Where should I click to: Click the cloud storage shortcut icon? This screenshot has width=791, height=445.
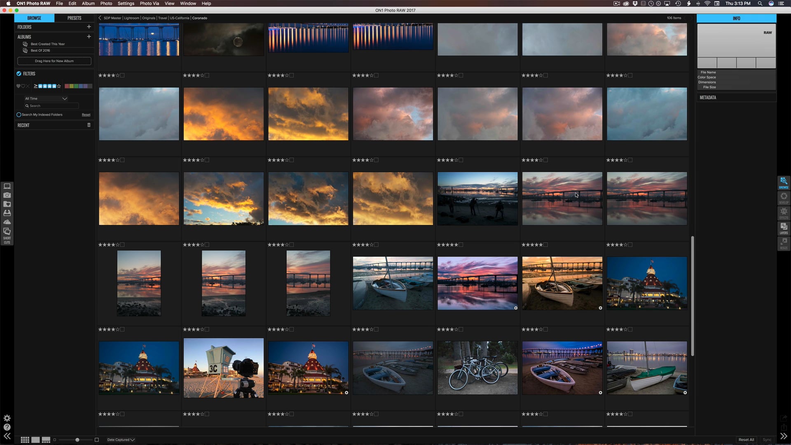[x=7, y=222]
